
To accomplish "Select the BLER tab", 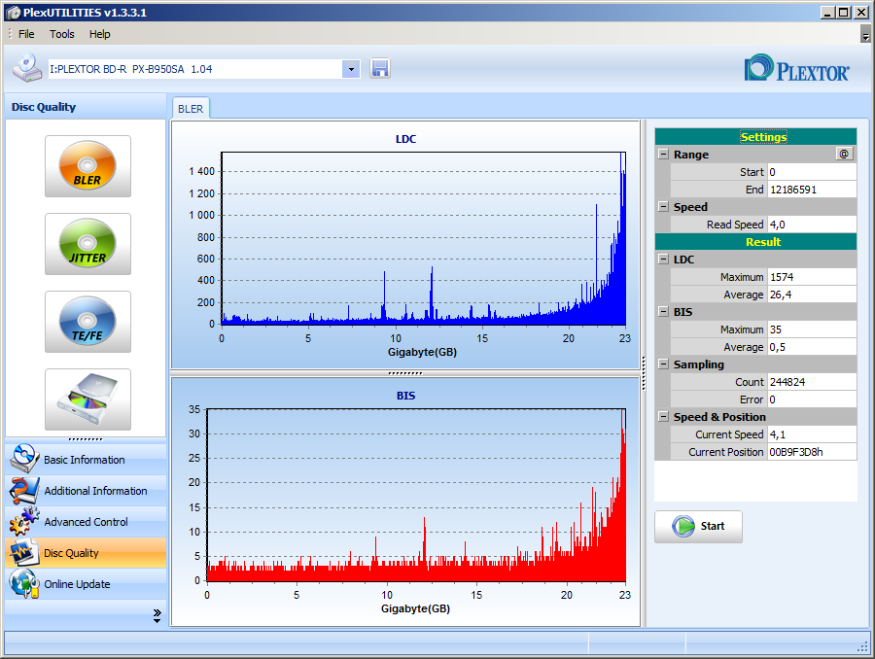I will tap(191, 109).
